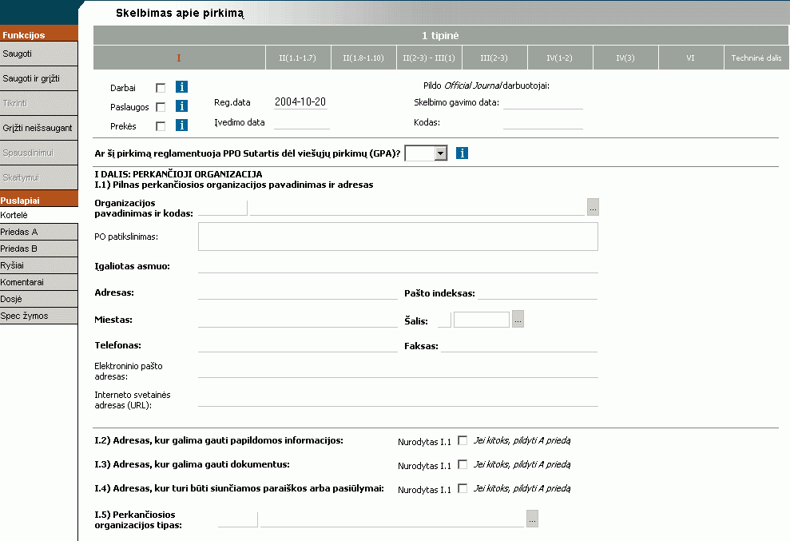790x541 pixels.
Task: Focus the Elektroninio pašto adresas field
Action: click(x=398, y=371)
